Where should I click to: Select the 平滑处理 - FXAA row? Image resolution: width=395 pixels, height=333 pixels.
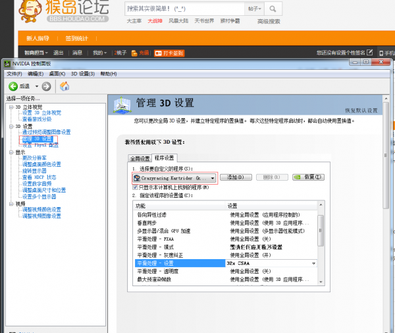tap(226, 239)
